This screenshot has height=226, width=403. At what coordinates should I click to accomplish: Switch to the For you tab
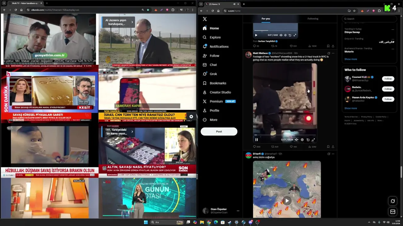click(x=266, y=19)
